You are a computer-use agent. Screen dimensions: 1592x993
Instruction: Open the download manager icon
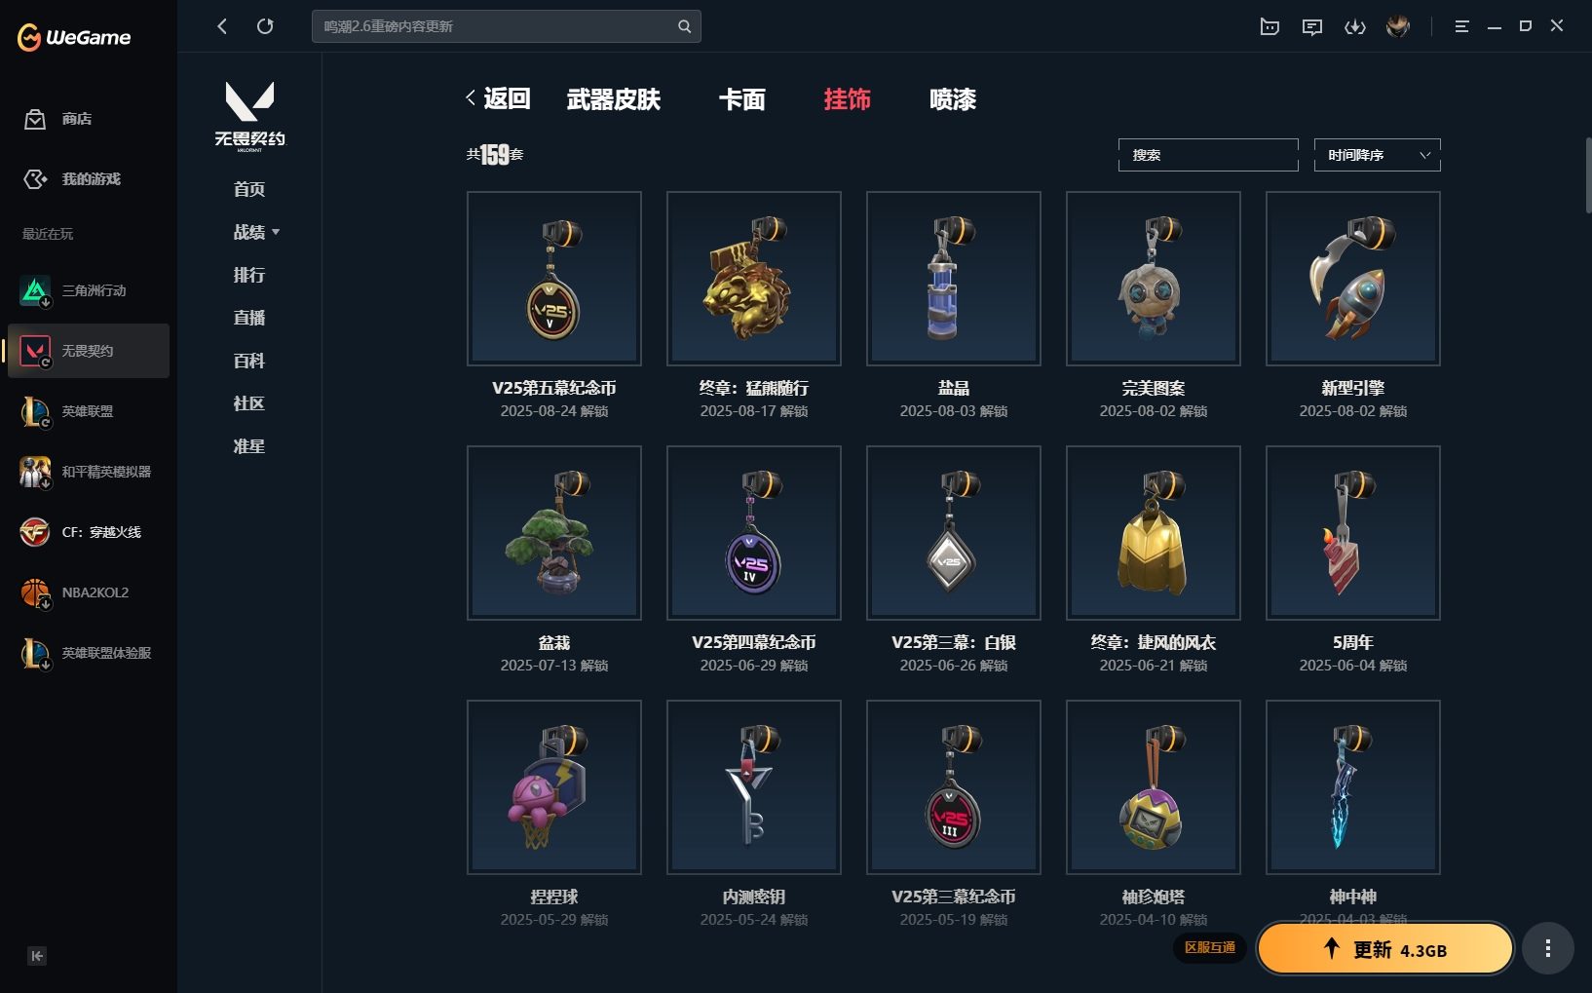point(1355,26)
